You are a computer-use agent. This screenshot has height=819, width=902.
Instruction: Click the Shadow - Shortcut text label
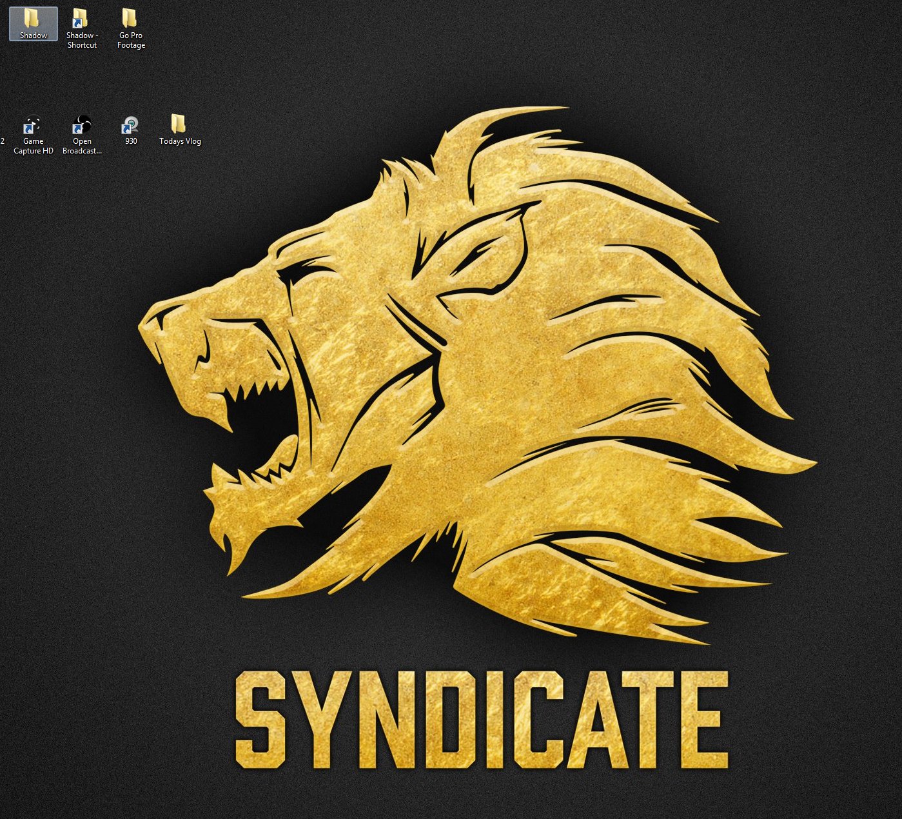pos(81,40)
